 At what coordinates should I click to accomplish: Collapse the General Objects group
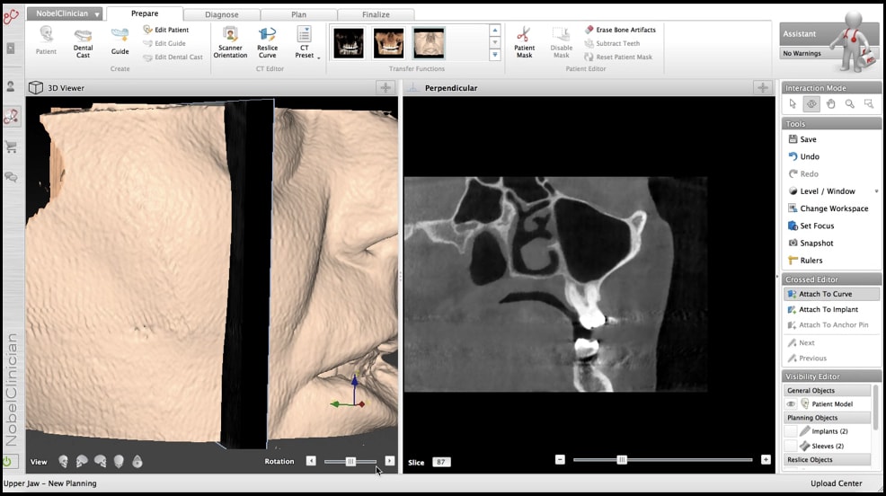(828, 390)
